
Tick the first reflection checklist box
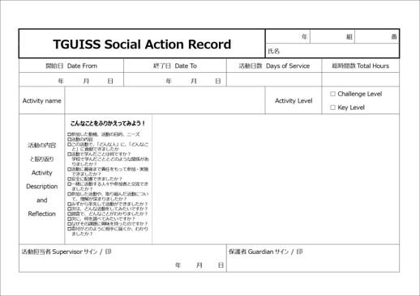69,134
